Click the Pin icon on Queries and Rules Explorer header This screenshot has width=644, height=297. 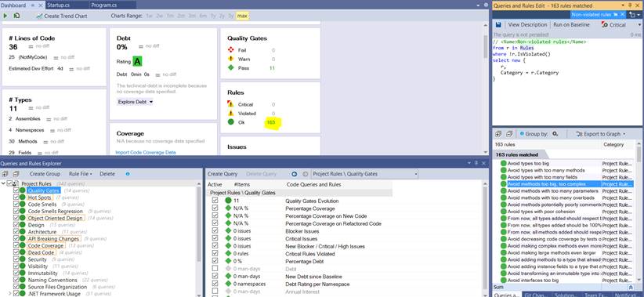pos(476,163)
